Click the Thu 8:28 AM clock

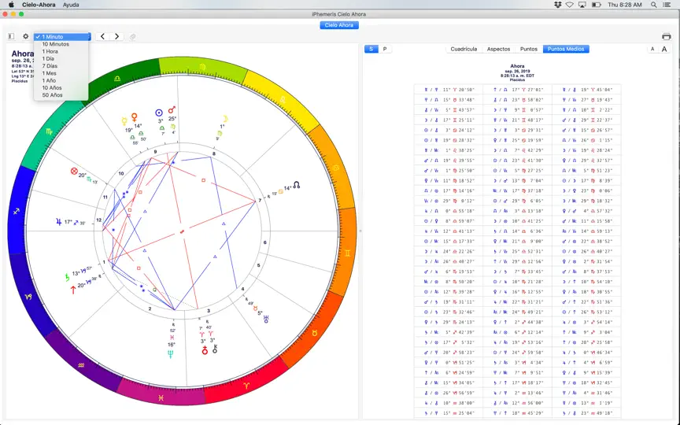point(624,5)
